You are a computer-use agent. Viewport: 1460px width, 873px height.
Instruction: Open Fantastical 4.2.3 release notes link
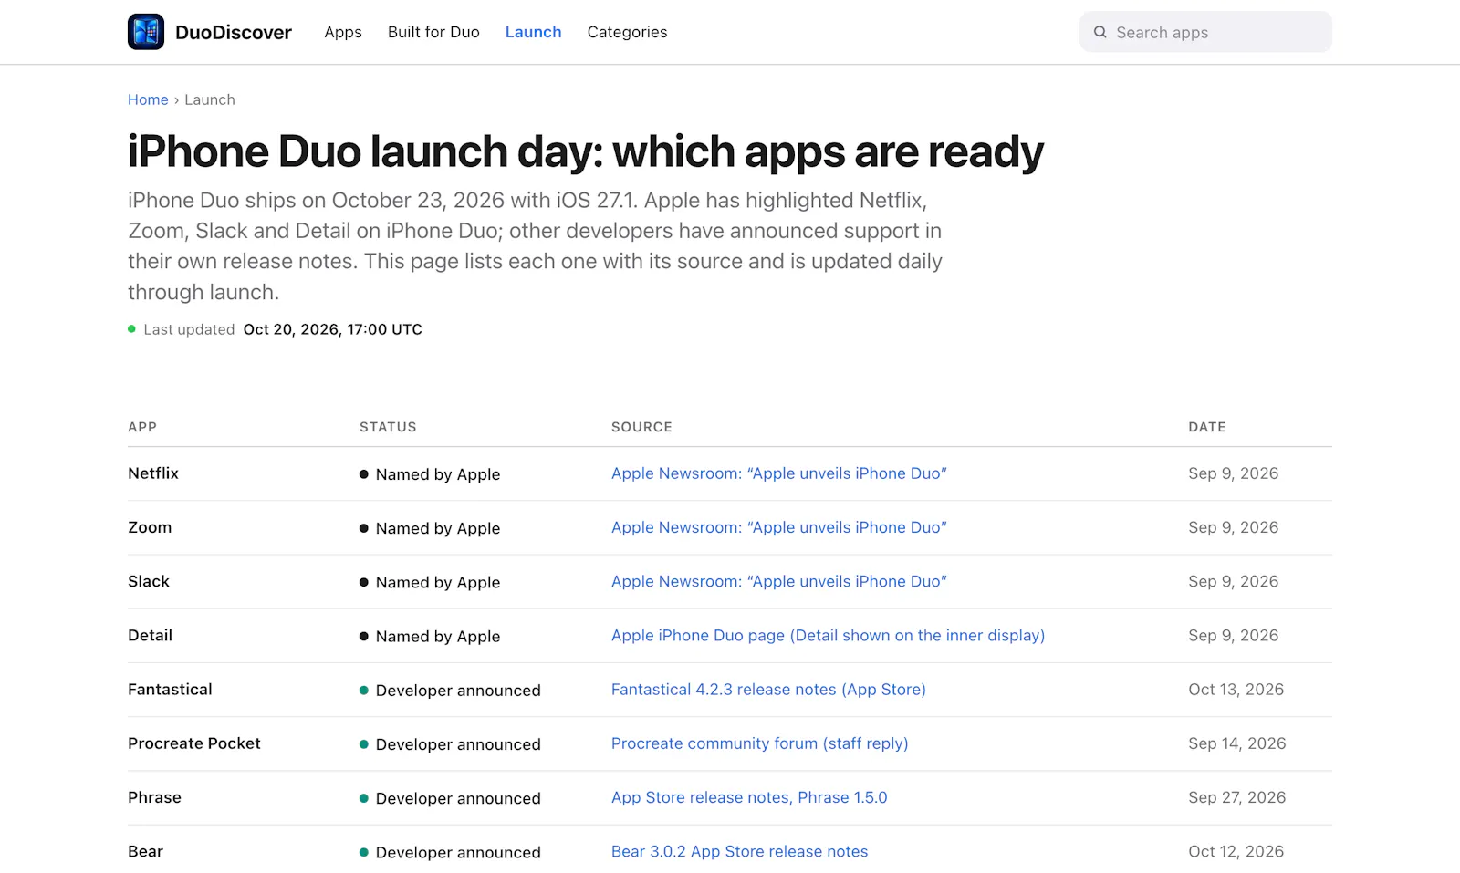click(768, 690)
